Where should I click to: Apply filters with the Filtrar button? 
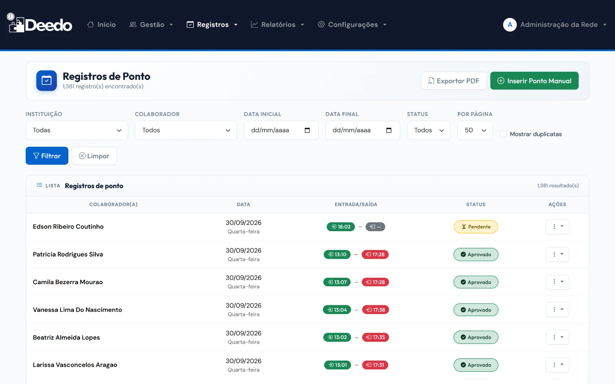click(x=47, y=156)
